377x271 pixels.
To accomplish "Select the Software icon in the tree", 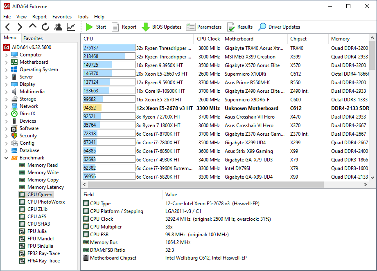I will click(14, 128).
